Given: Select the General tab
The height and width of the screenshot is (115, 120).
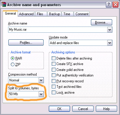Looking at the screenshot, I should [10, 13].
